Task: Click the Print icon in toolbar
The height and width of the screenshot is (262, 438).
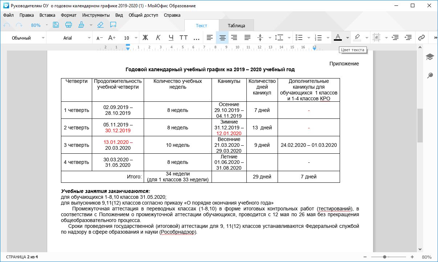Action: tap(69, 25)
